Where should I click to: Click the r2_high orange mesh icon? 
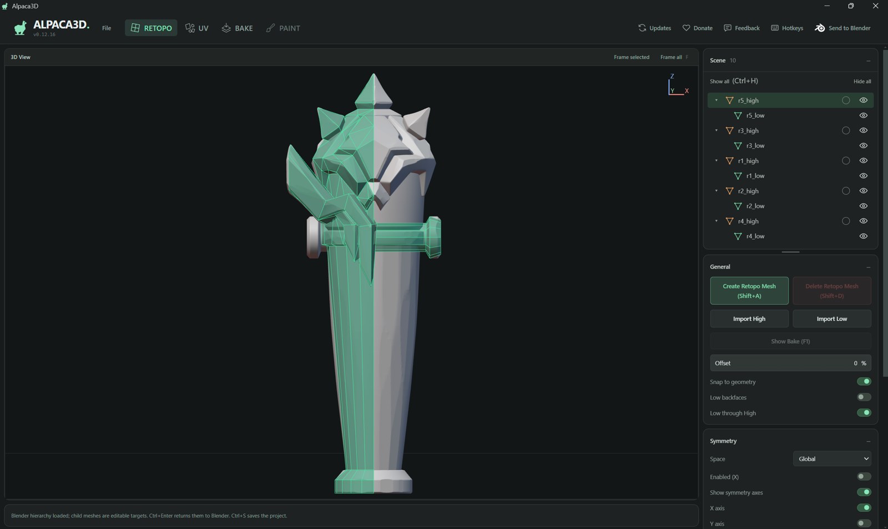click(729, 191)
